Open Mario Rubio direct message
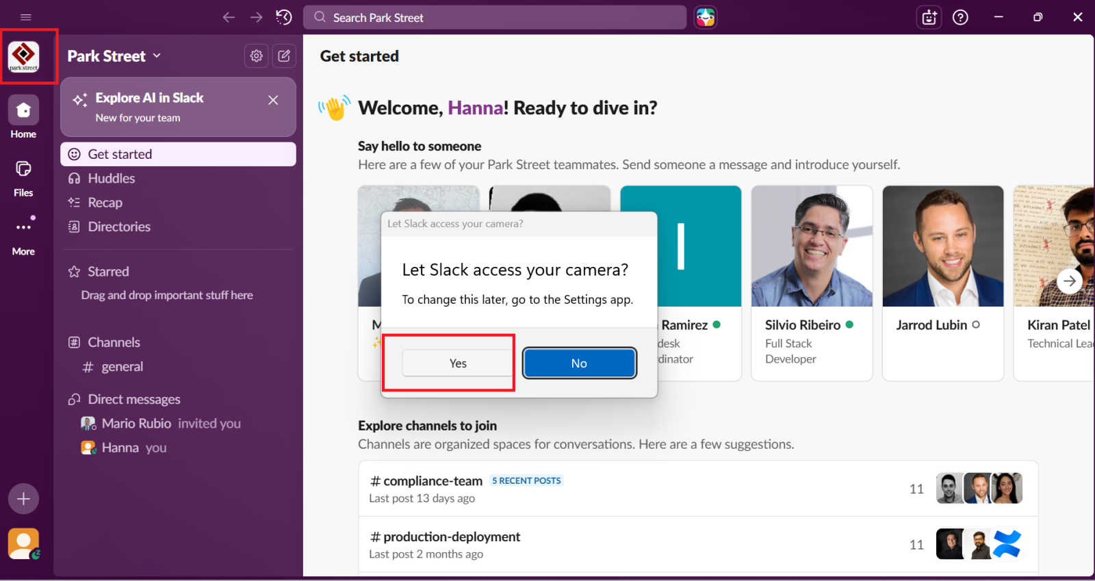This screenshot has width=1095, height=581. [178, 424]
